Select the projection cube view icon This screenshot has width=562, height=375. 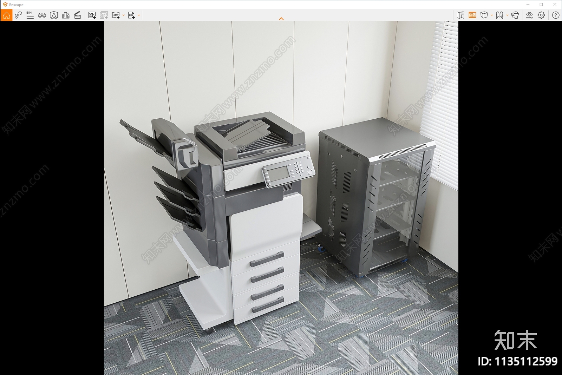coord(484,15)
